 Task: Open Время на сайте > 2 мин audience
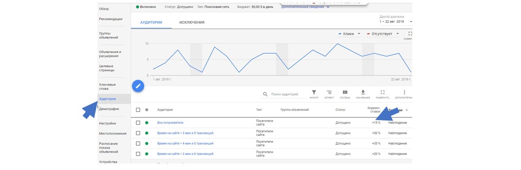(x=185, y=154)
